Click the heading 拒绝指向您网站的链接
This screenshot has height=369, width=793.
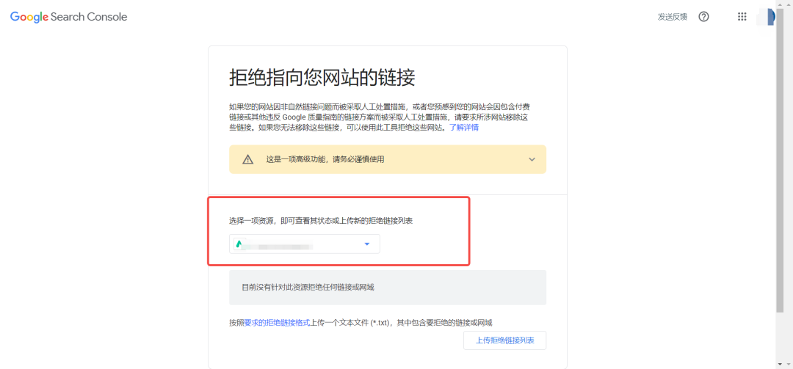coord(322,78)
